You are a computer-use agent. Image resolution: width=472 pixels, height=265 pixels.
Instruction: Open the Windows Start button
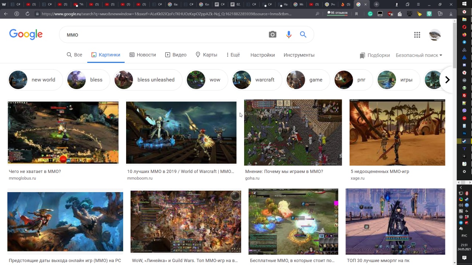[464, 4]
